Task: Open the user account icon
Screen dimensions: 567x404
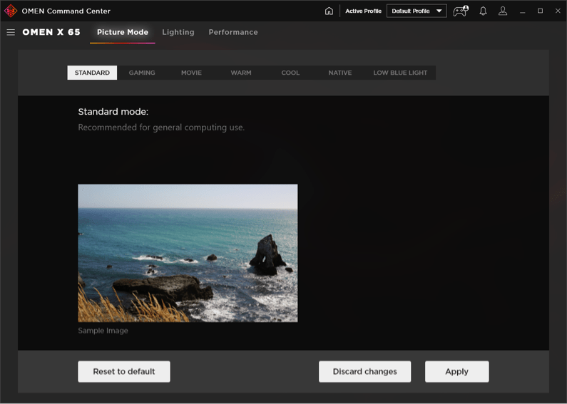Action: coord(503,11)
